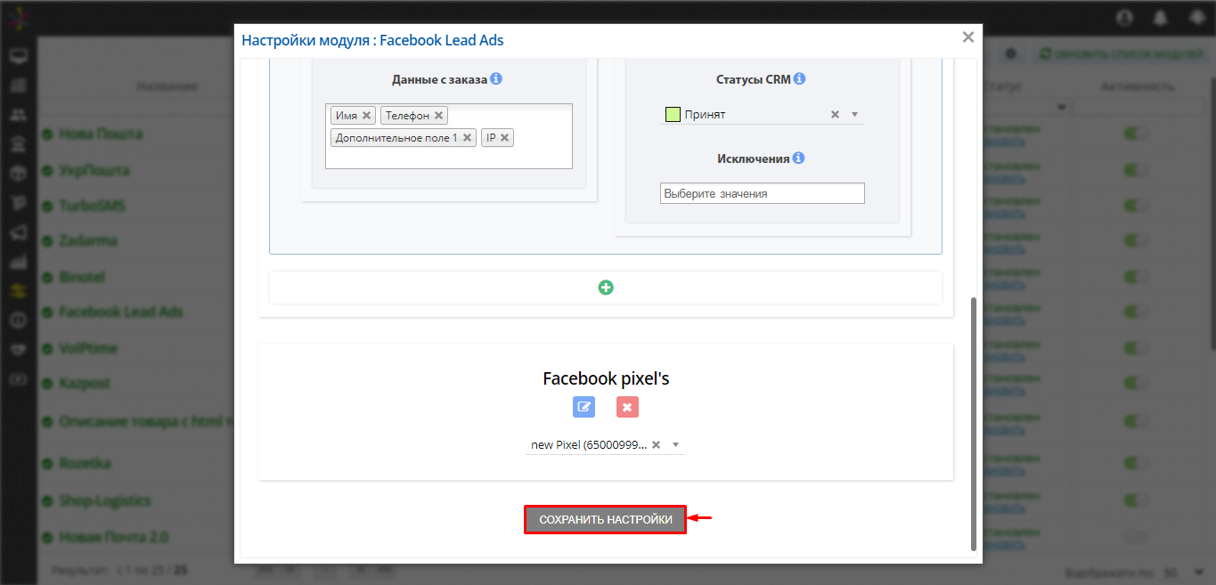Image resolution: width=1216 pixels, height=585 pixels.
Task: Click Facebook pixel's section heading
Action: click(606, 378)
